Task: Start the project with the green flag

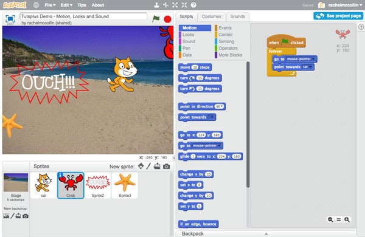Action: click(x=156, y=19)
